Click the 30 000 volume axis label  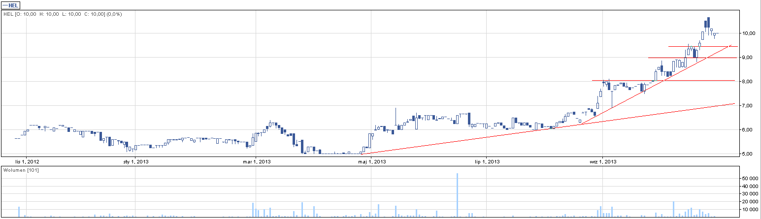coord(751,194)
